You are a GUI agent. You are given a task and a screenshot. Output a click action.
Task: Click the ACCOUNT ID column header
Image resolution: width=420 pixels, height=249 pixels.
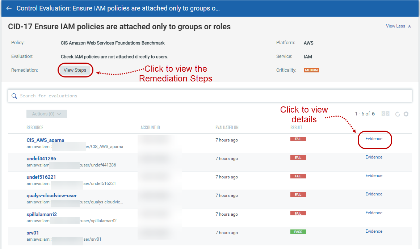click(150, 127)
